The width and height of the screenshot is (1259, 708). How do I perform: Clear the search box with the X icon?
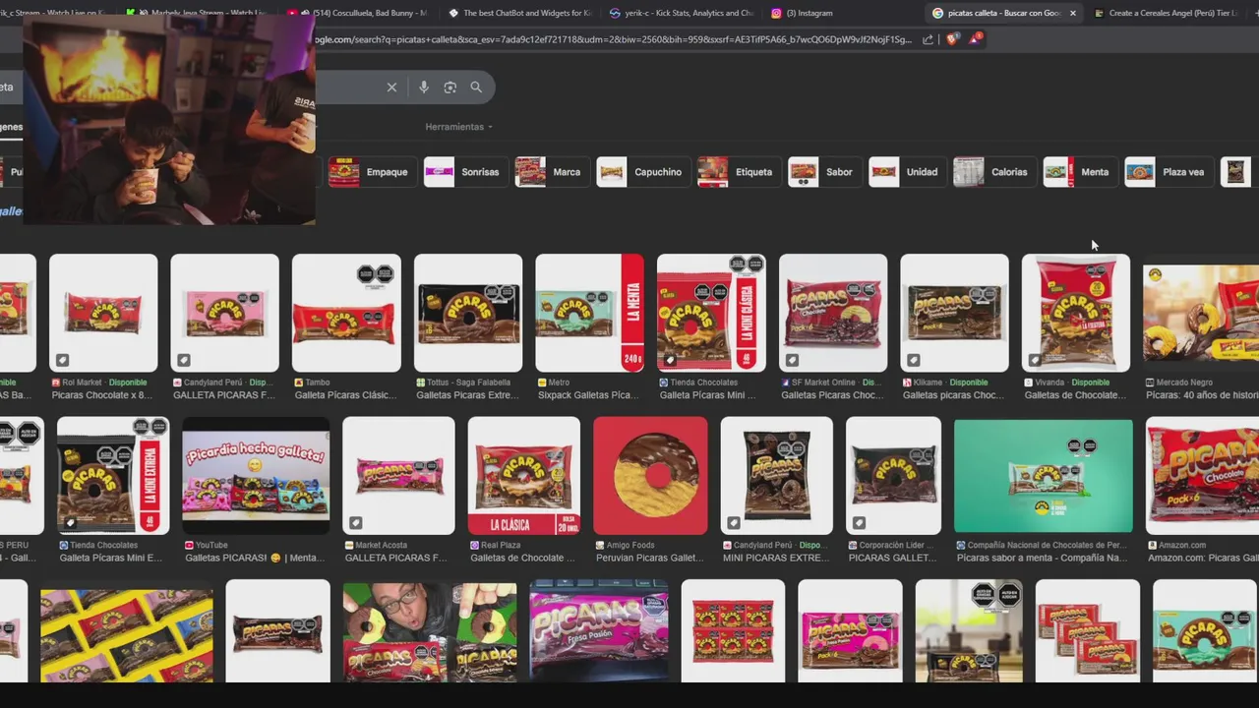pos(391,88)
